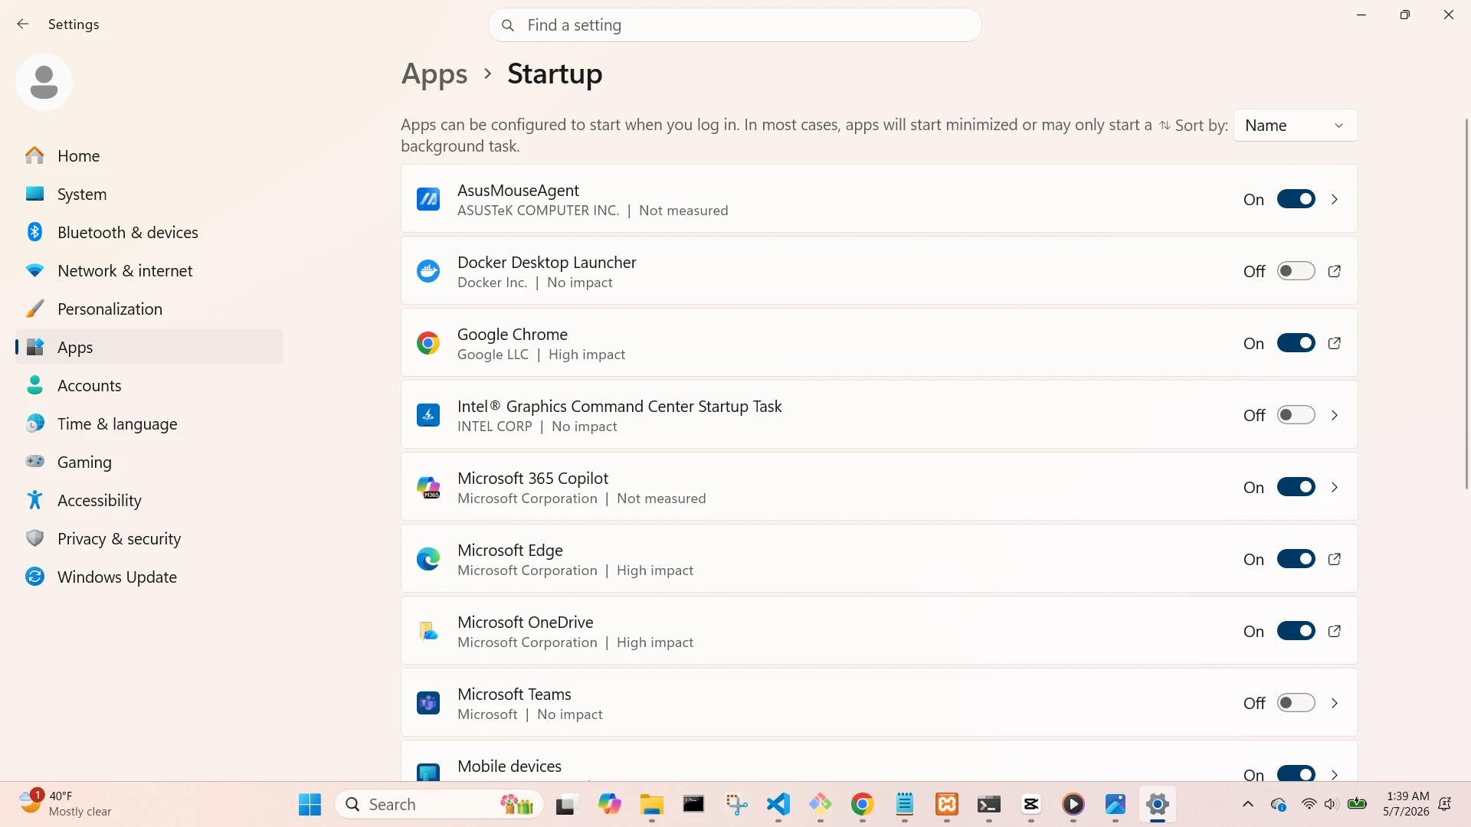Screen dimensions: 1471x827
Task: Expand Intel Graphics Command Center chevron
Action: (1335, 415)
